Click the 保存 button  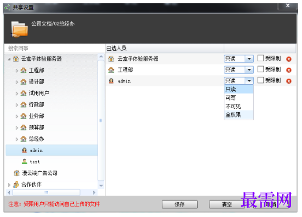click(179, 204)
